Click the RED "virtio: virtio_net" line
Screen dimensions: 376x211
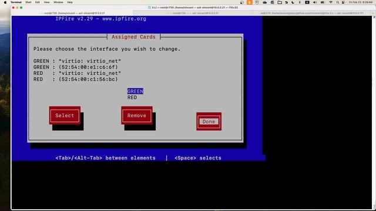point(77,73)
